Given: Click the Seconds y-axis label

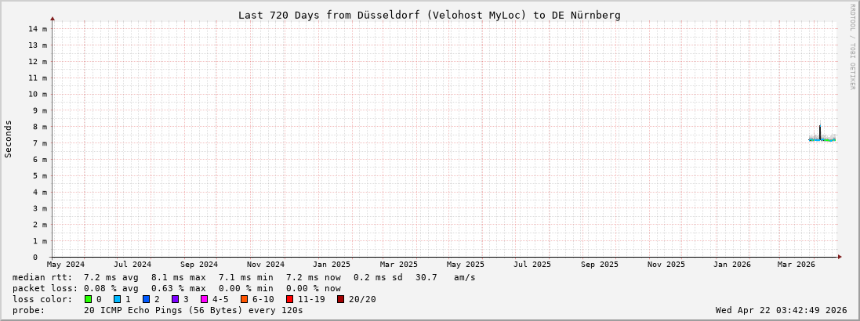Looking at the screenshot, I should [x=9, y=139].
